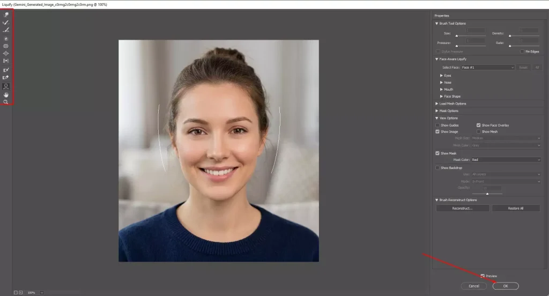Open the backdrop Mode dropdown

click(506, 181)
